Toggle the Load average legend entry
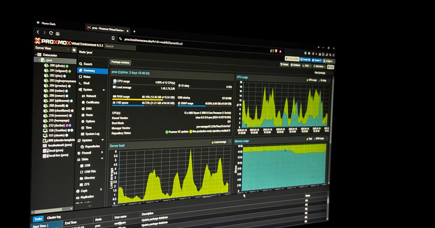435x228 pixels. (219, 142)
